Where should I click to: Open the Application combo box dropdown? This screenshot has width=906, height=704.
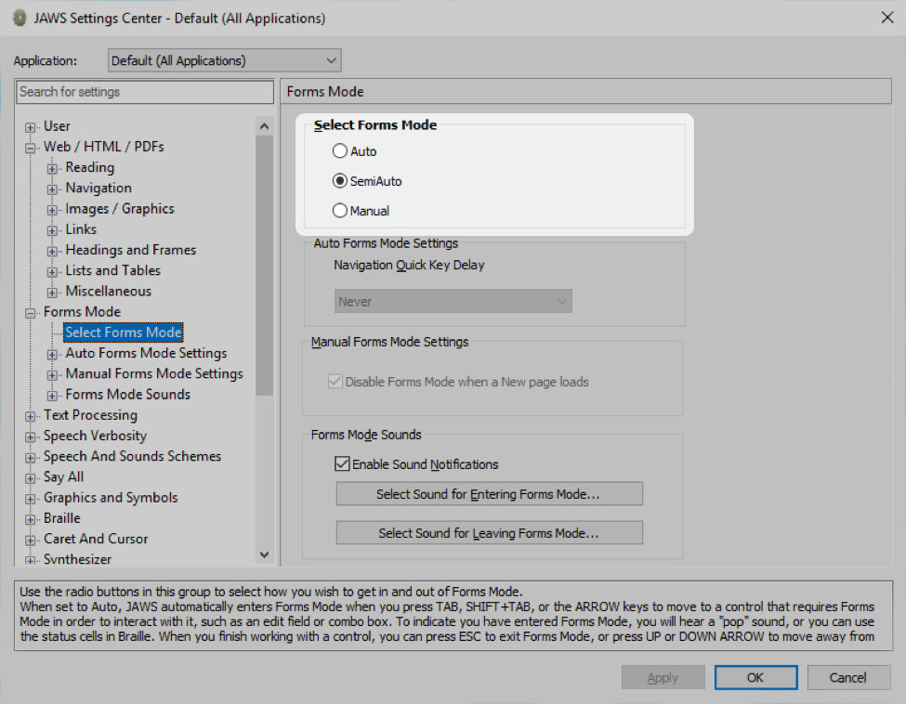(332, 61)
